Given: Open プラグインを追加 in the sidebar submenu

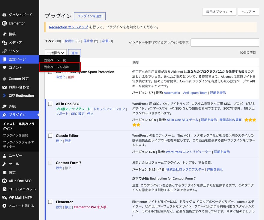Looking at the screenshot, I should click(16, 135).
